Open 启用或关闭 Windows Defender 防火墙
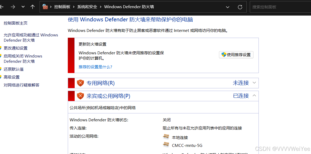The image size is (311, 154). tap(23, 59)
